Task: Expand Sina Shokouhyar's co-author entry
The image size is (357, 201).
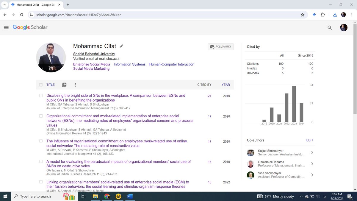Action: point(312,175)
